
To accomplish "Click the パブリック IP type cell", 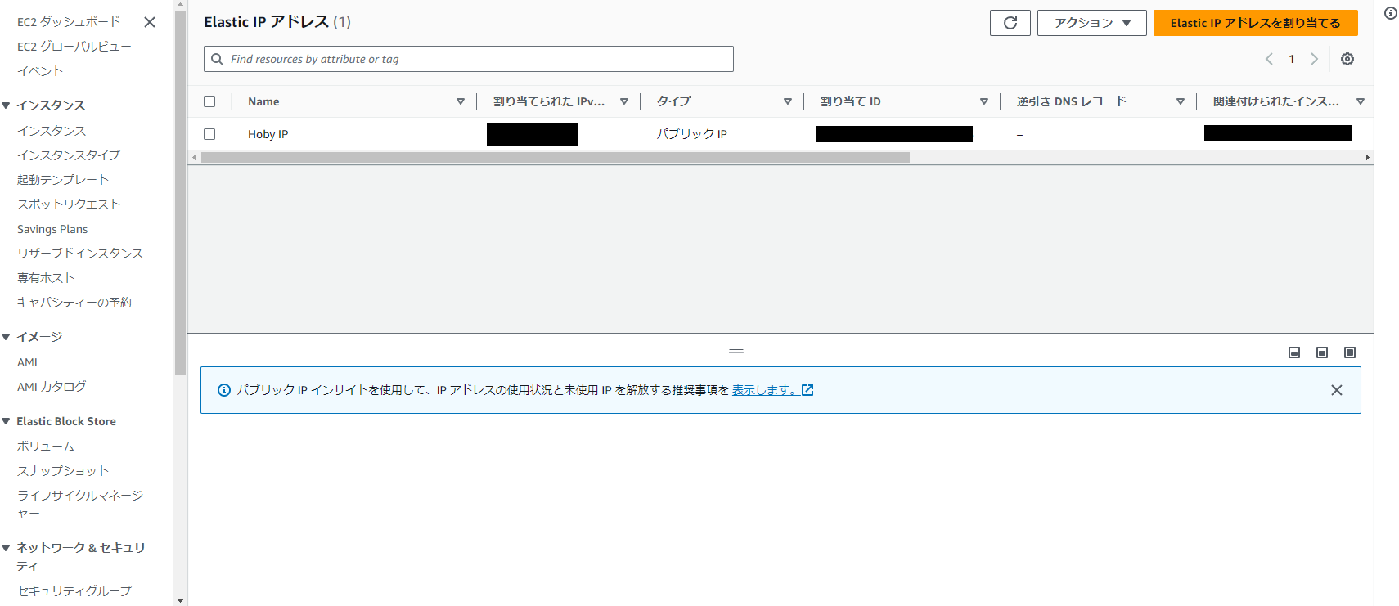I will (692, 134).
